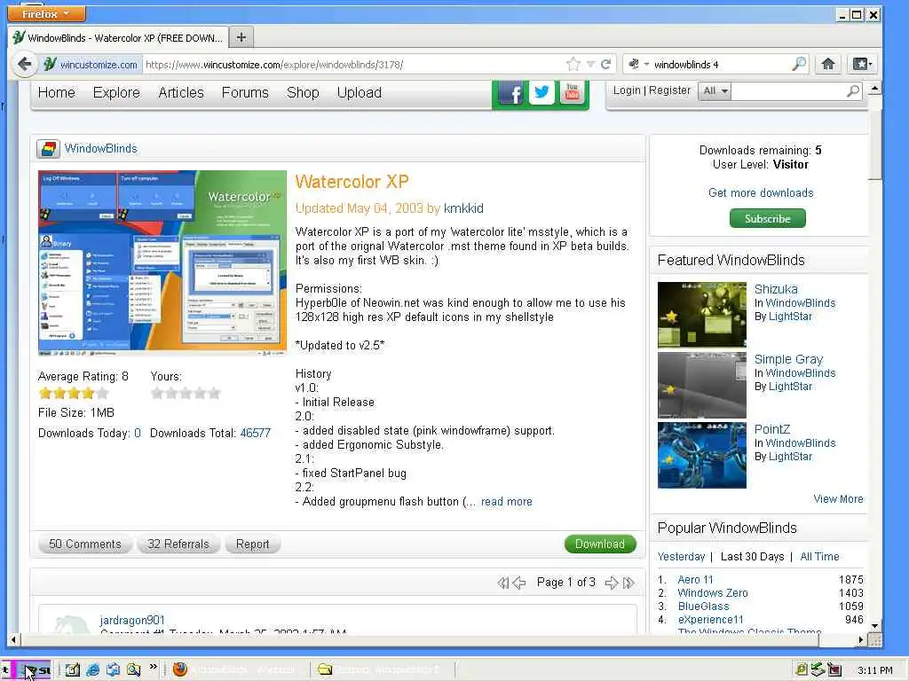Open the Explore menu item
The image size is (909, 681).
click(x=116, y=92)
